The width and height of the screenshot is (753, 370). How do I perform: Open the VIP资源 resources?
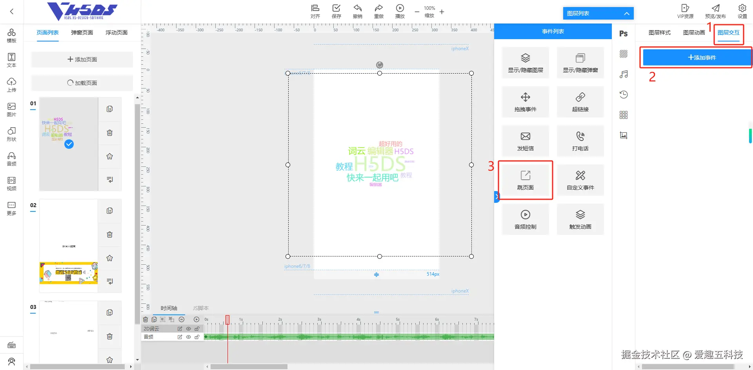click(x=685, y=11)
